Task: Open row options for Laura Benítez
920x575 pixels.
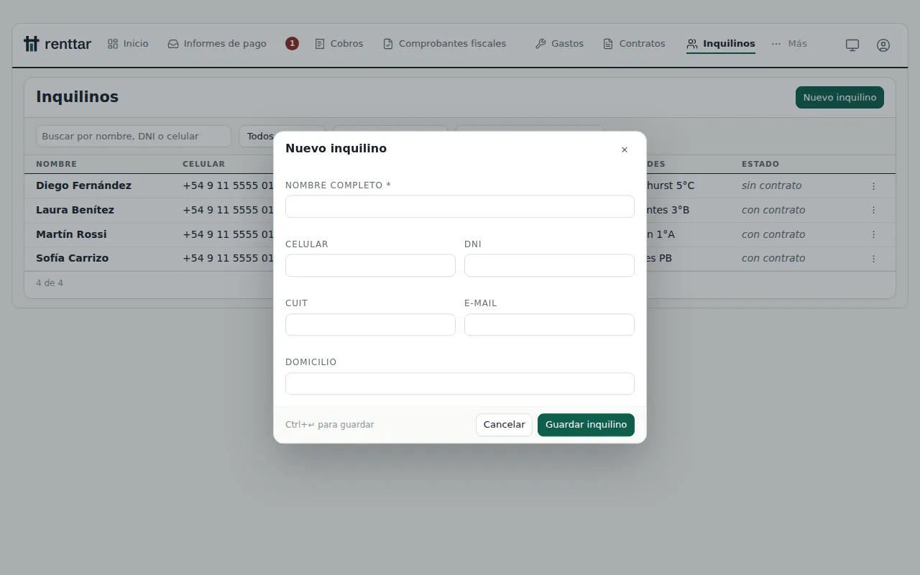Action: coord(873,211)
